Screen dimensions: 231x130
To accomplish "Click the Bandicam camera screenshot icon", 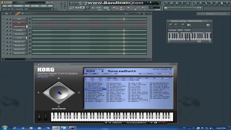I will point(156,123).
